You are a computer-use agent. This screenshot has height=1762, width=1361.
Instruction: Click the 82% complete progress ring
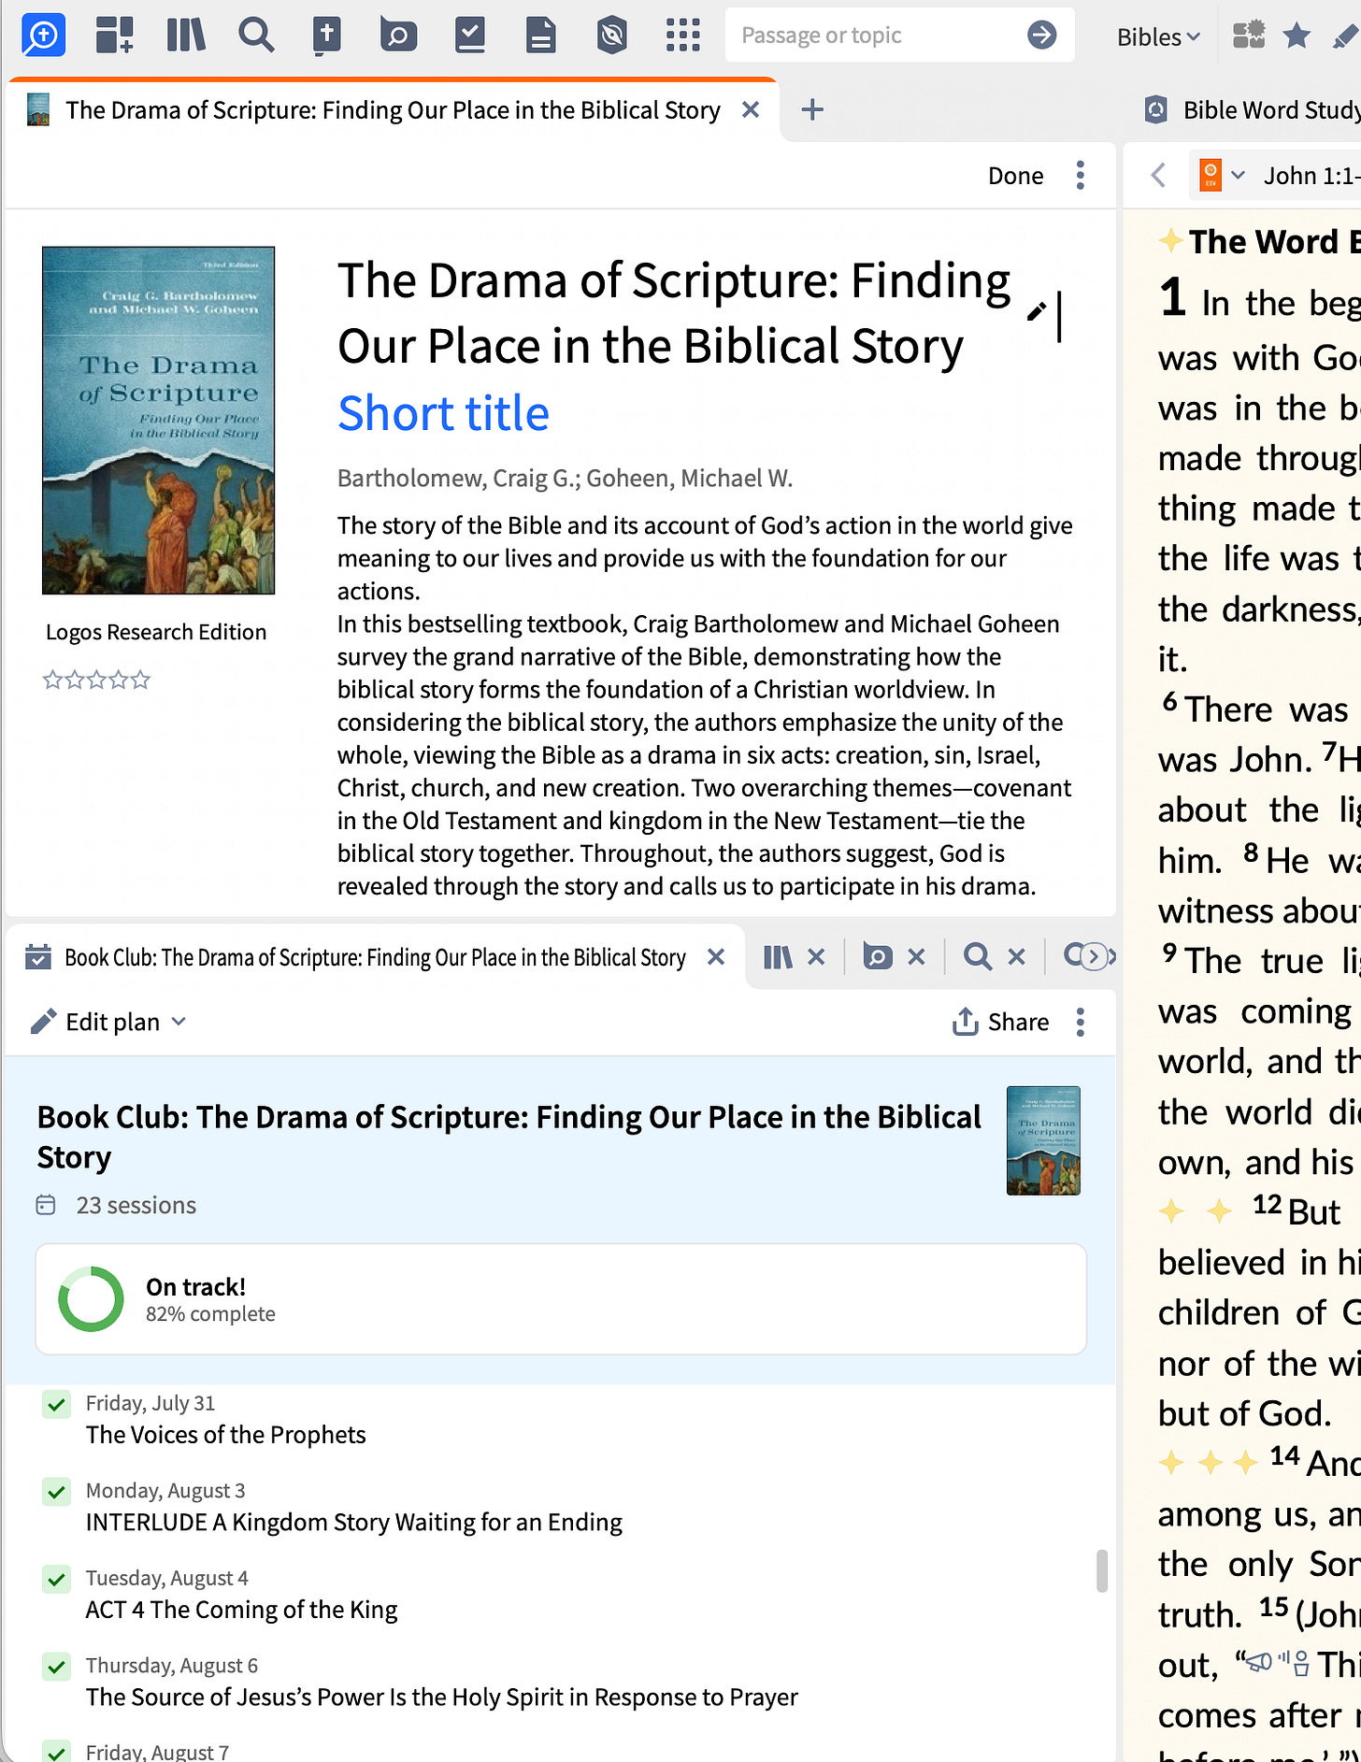click(x=91, y=1299)
